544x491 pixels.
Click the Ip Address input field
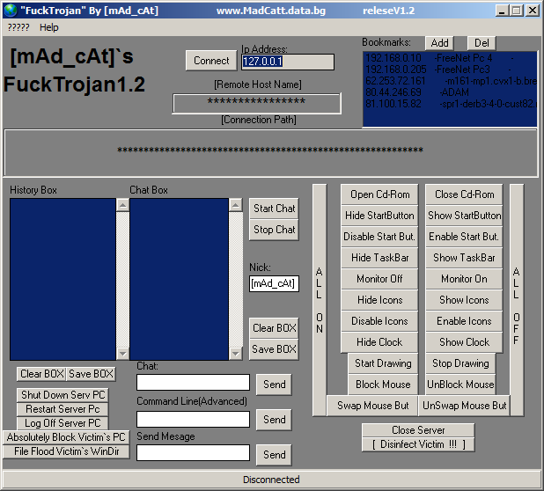[x=287, y=62]
